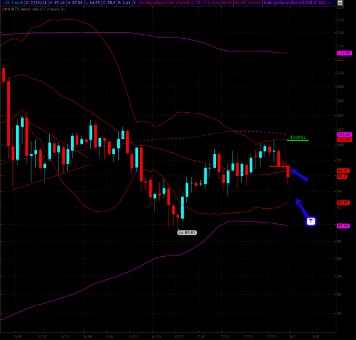Click the 84 price axis label

tap(339, 276)
